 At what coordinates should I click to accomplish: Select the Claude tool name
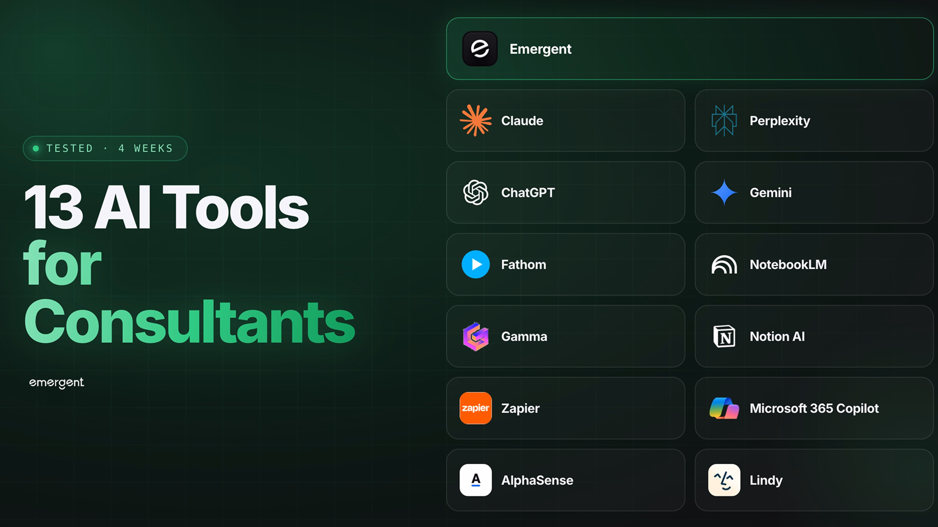[522, 121]
